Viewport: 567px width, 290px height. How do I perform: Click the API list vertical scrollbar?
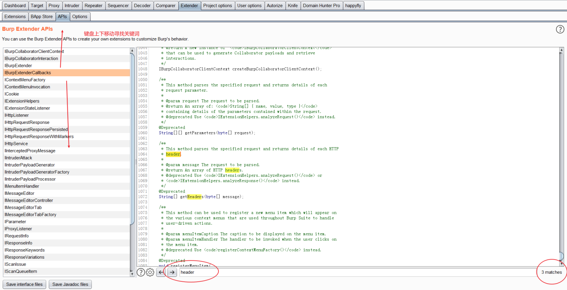coord(132,162)
